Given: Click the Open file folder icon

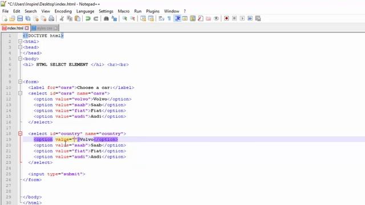Looking at the screenshot, I should click(13, 19).
